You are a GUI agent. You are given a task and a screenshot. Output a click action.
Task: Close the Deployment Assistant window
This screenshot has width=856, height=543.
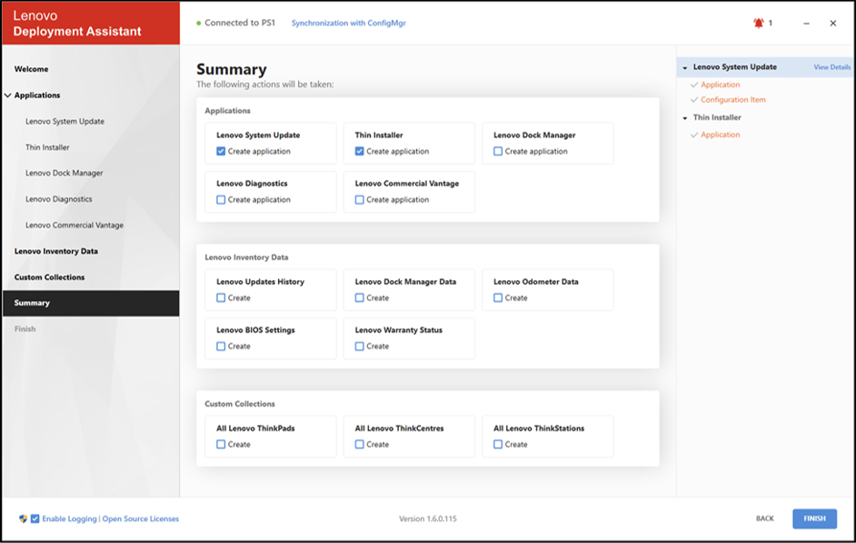point(833,23)
